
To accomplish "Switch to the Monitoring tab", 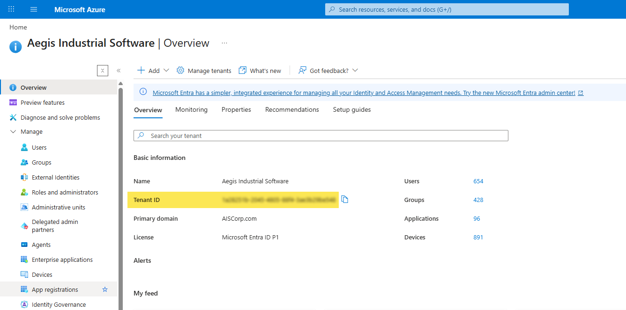I will (x=191, y=109).
